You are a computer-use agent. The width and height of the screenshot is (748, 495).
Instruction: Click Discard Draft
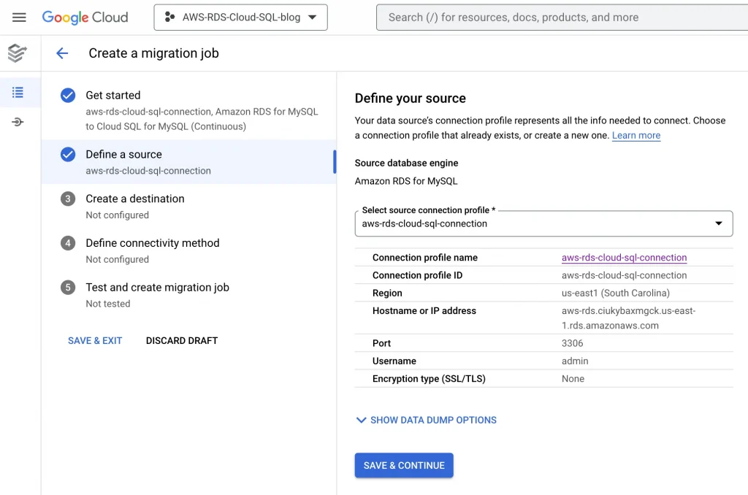pyautogui.click(x=182, y=340)
